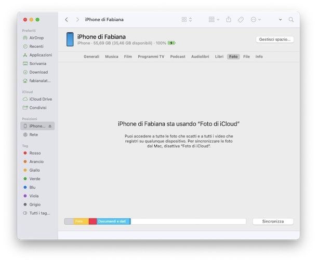
Task: Go forward with the right chevron arrow
Action: pyautogui.click(x=77, y=20)
